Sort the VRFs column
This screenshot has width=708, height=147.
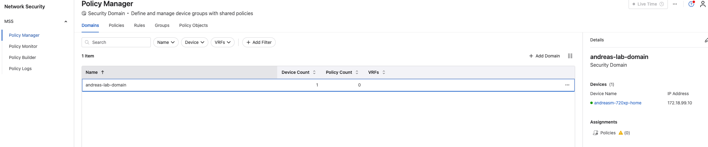[x=384, y=72]
